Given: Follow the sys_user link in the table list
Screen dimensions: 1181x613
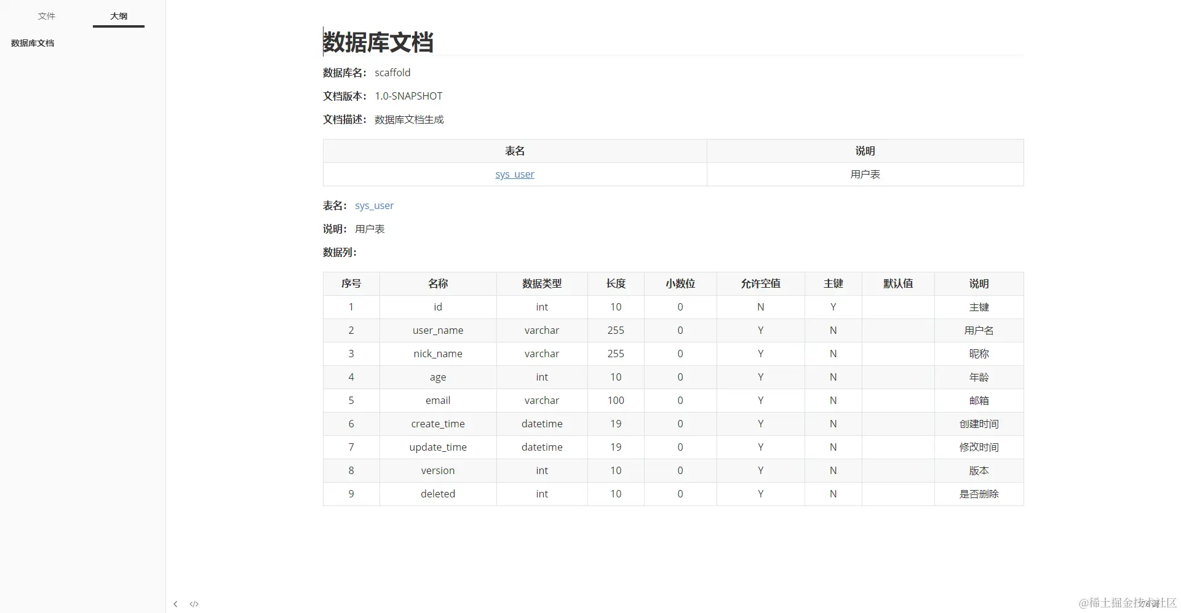Looking at the screenshot, I should pyautogui.click(x=515, y=174).
